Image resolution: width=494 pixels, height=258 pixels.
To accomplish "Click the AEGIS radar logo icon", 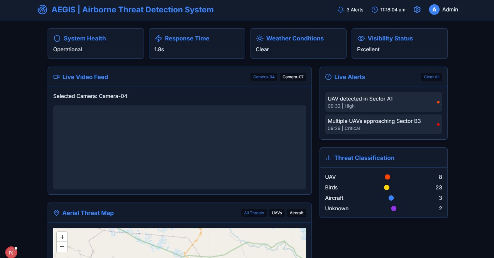I will (42, 10).
